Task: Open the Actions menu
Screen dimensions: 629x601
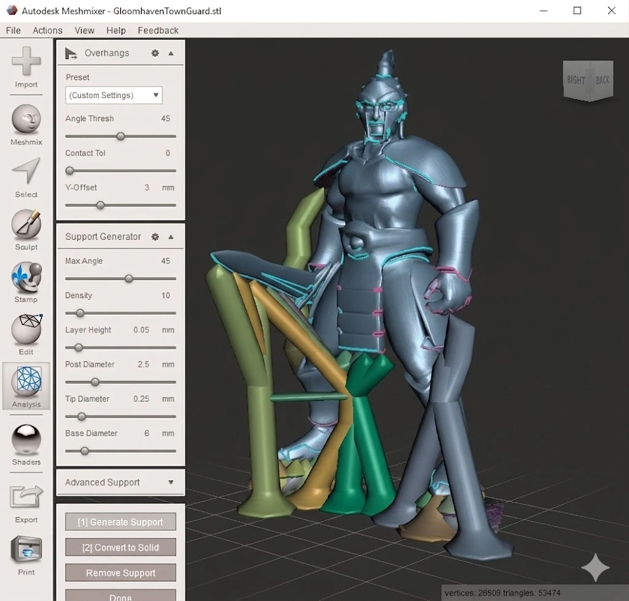Action: click(47, 31)
